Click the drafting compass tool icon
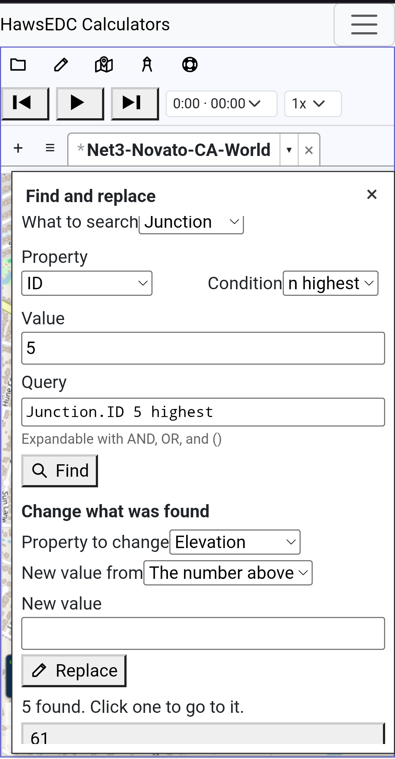 tap(147, 65)
